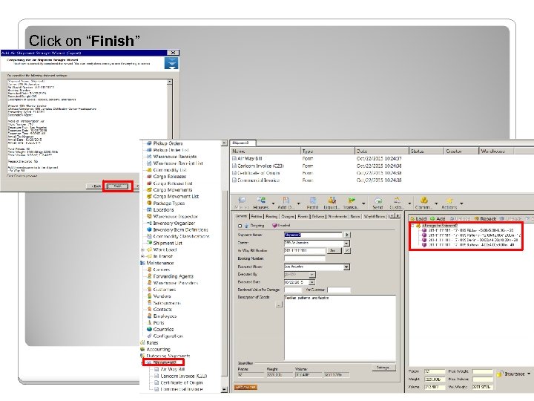This screenshot has width=534, height=401.
Task: Close the Add Air Shipment wizard
Action: [x=173, y=53]
